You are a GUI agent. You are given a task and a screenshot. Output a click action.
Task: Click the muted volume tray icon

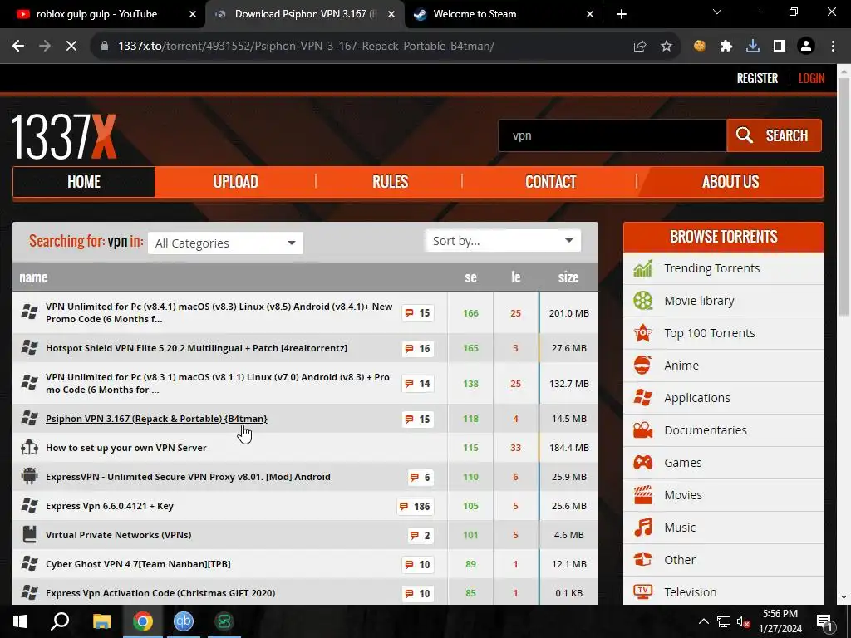[x=743, y=621]
